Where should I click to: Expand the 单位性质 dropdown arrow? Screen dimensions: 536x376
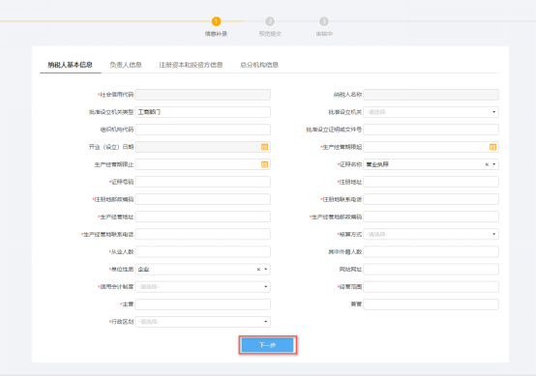[266, 270]
